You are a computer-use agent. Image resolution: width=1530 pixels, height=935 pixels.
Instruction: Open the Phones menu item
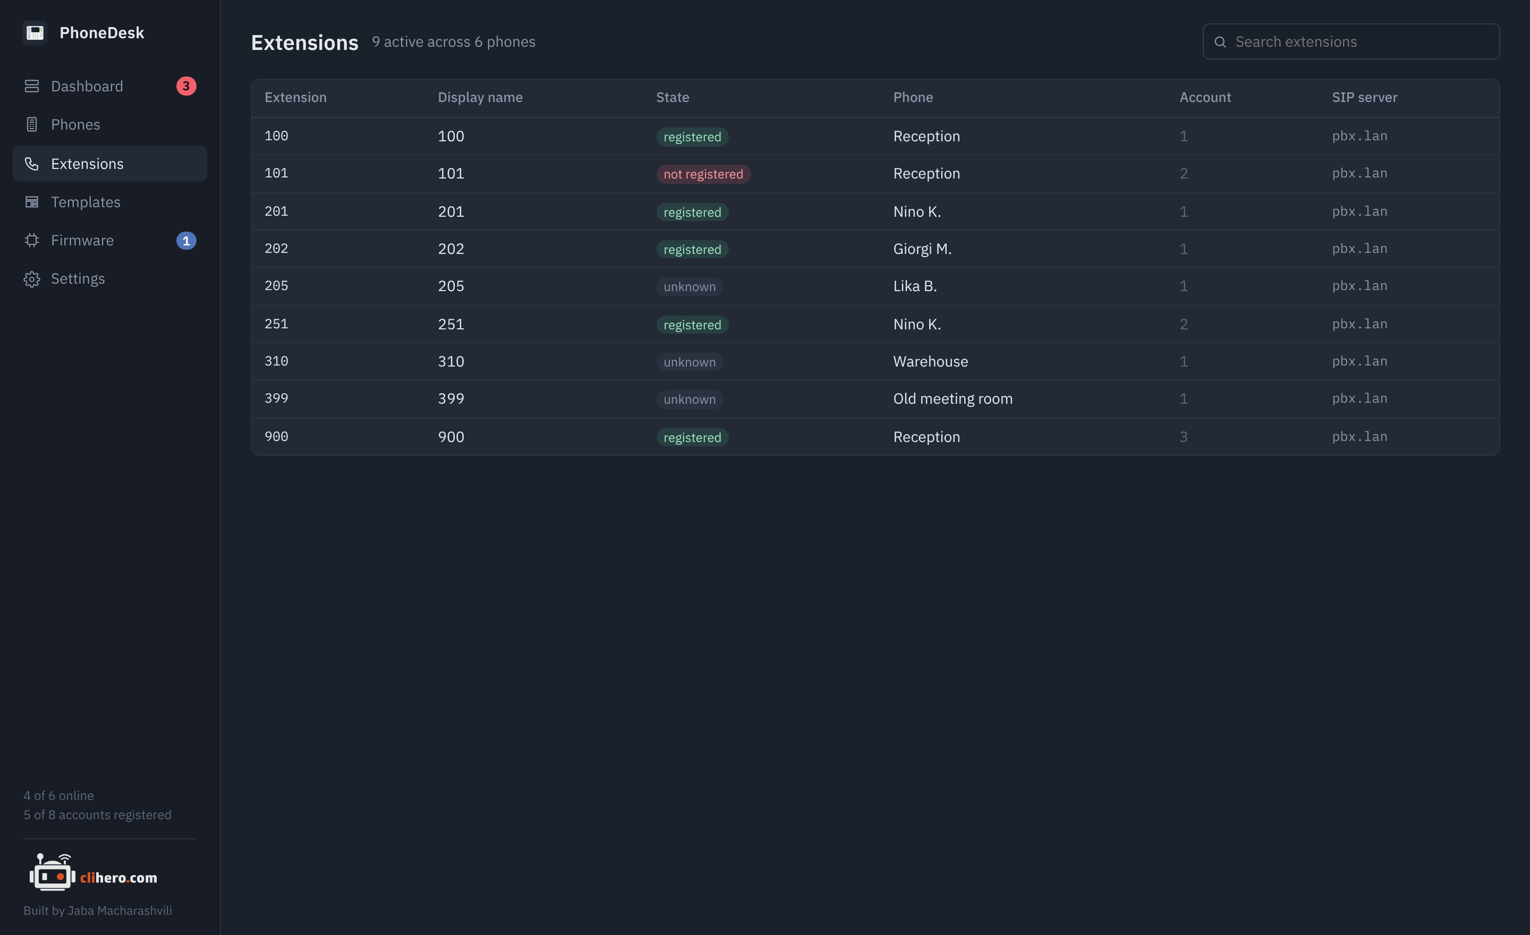click(110, 125)
